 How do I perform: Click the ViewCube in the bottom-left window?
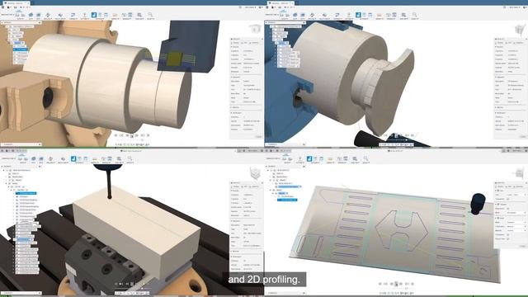pos(255,173)
